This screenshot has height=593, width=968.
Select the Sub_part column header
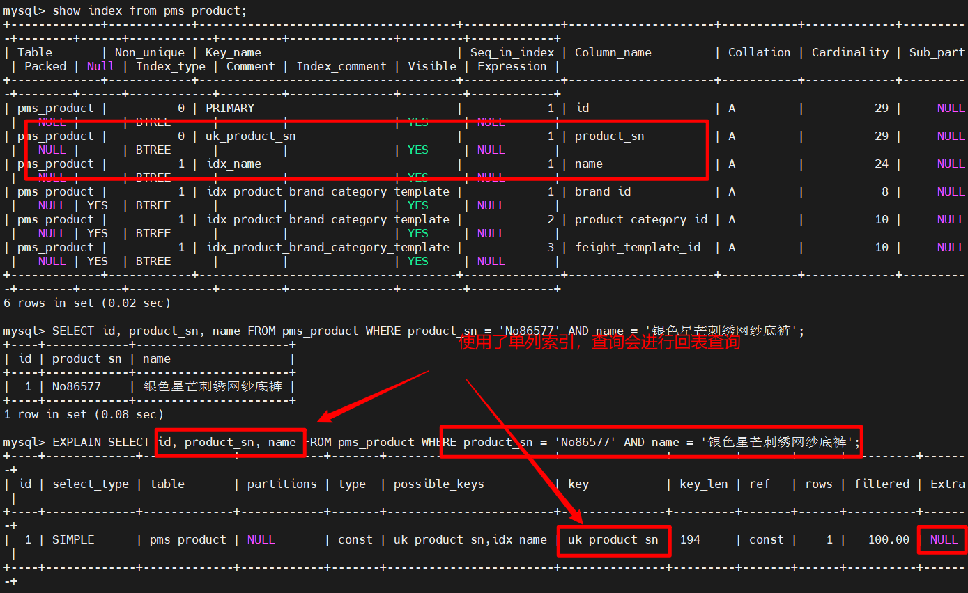click(x=937, y=53)
